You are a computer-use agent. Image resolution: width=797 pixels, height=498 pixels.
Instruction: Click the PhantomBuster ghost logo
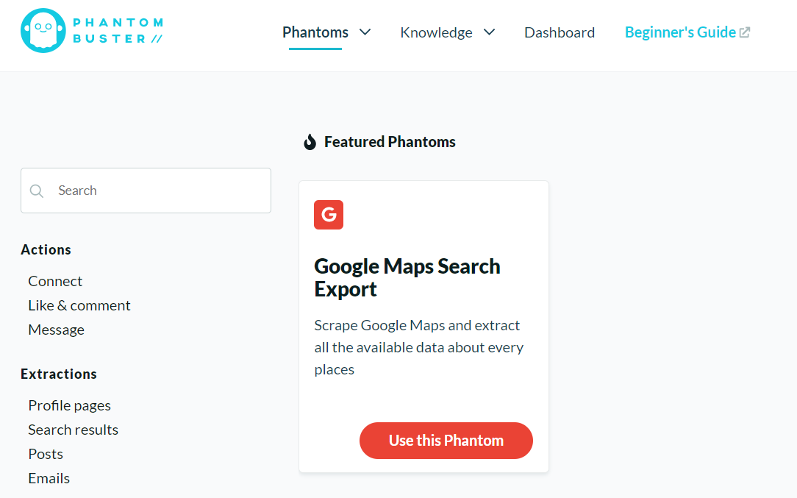pyautogui.click(x=43, y=30)
